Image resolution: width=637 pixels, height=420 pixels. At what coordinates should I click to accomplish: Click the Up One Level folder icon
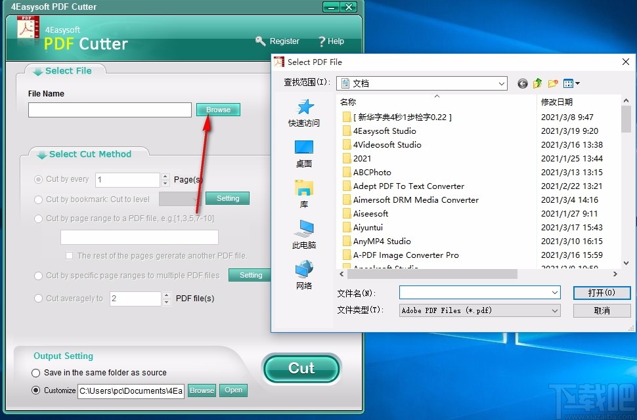click(537, 83)
